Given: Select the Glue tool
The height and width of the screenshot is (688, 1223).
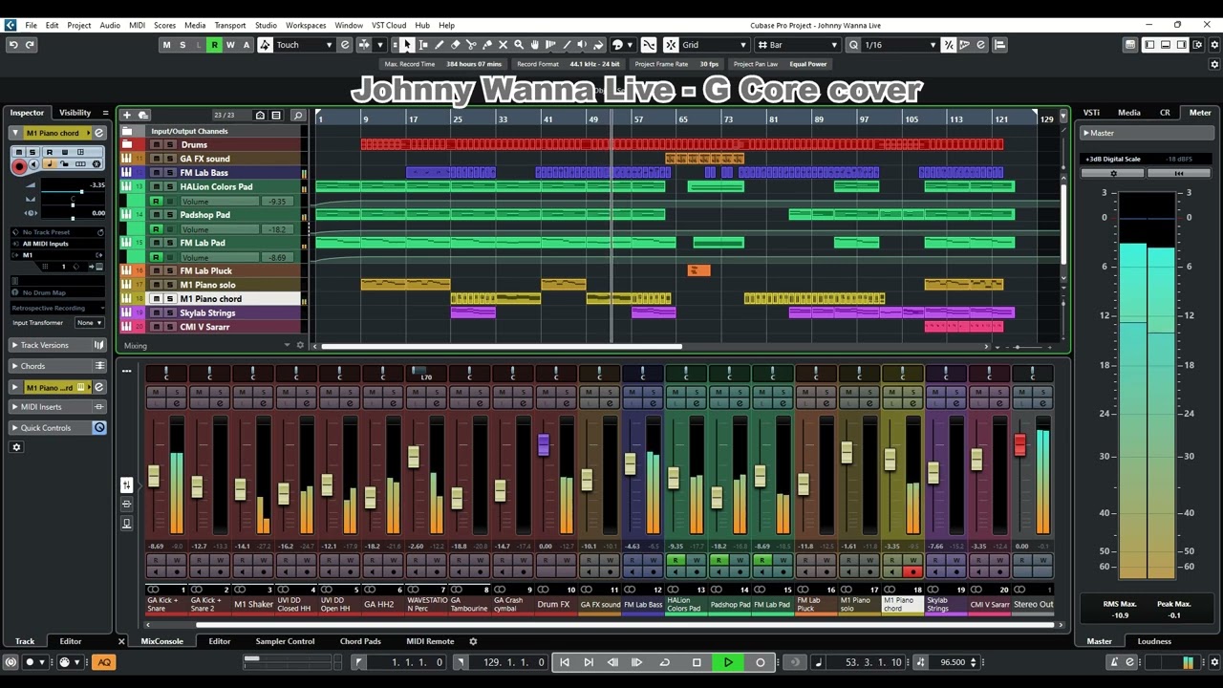Looking at the screenshot, I should point(487,45).
